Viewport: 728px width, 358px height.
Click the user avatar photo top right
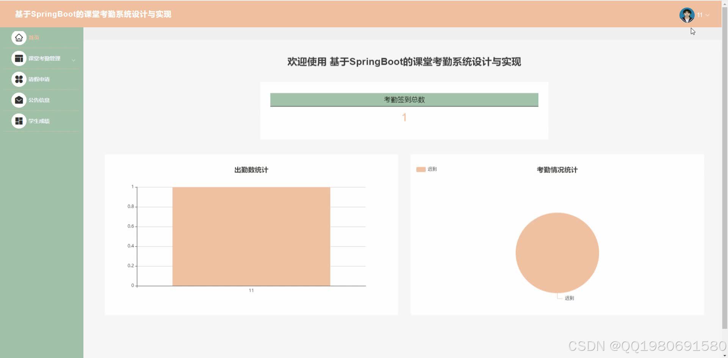tap(687, 15)
